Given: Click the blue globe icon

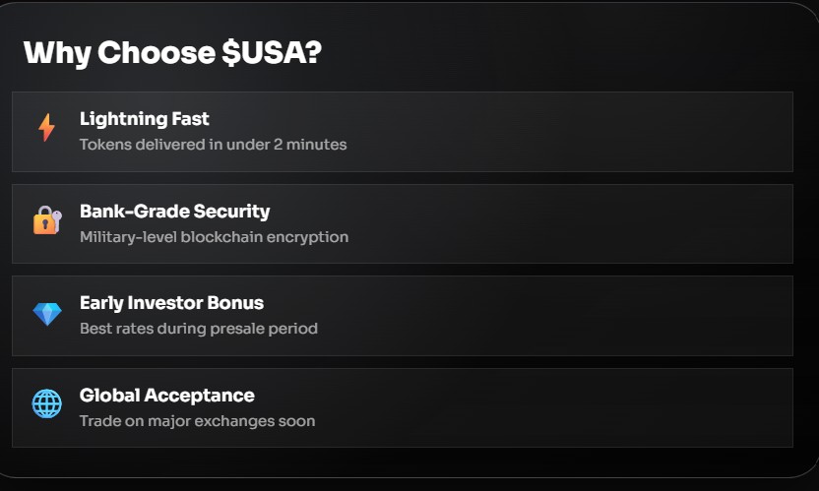Looking at the screenshot, I should [x=46, y=403].
